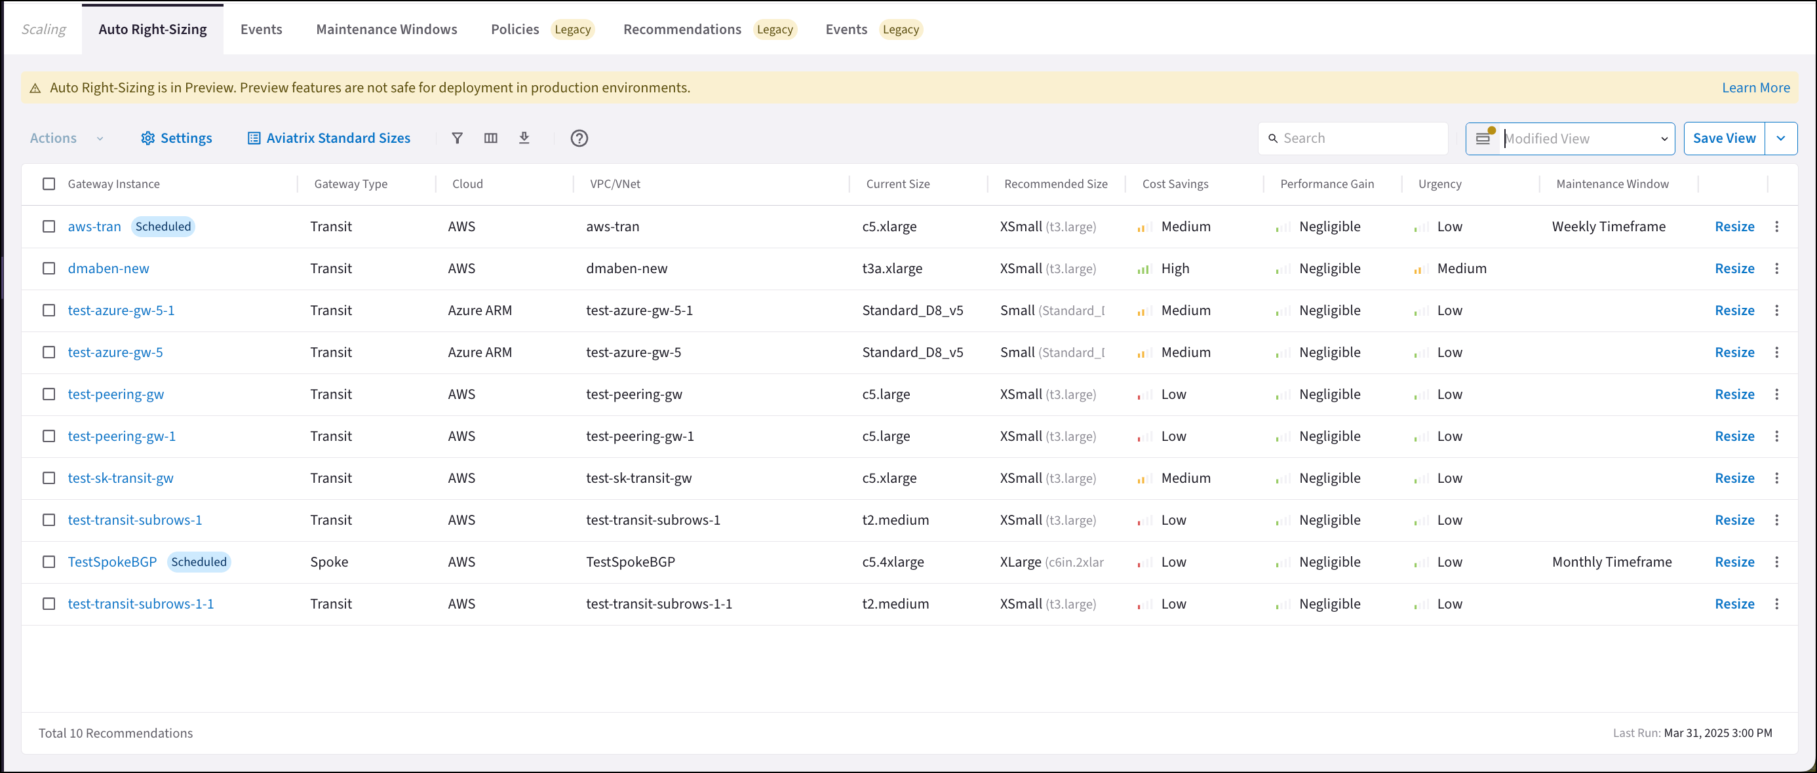1817x773 pixels.
Task: Click the download/export icon
Action: coord(524,138)
